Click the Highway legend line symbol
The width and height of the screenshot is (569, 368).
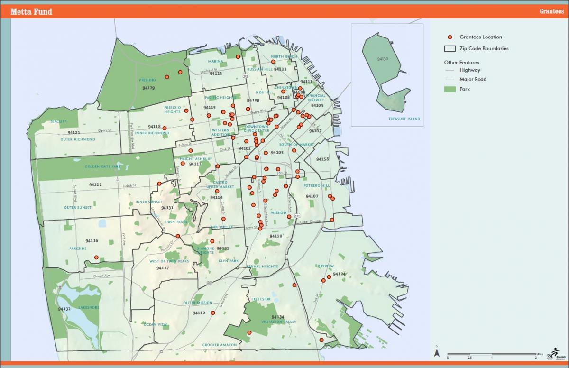[450, 70]
